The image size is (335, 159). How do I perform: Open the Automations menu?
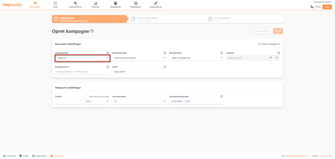(75, 5)
